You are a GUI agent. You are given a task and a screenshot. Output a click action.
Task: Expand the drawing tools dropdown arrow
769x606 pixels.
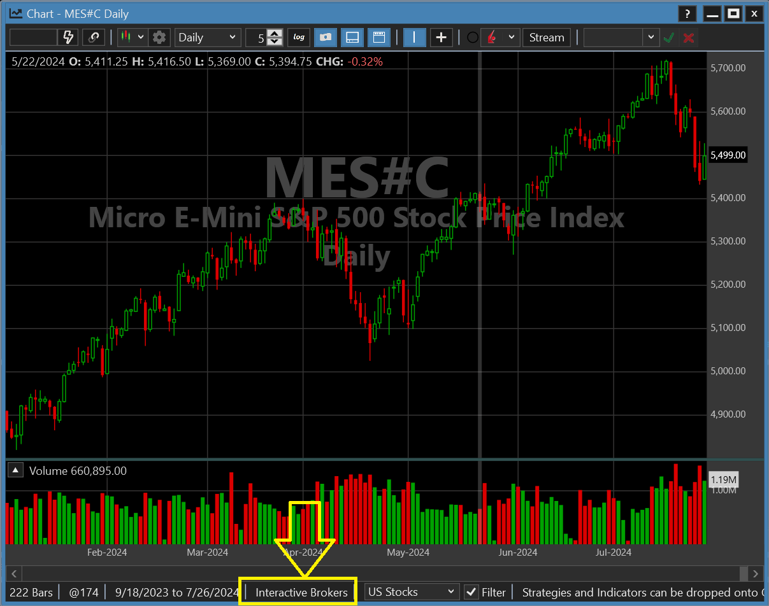512,38
